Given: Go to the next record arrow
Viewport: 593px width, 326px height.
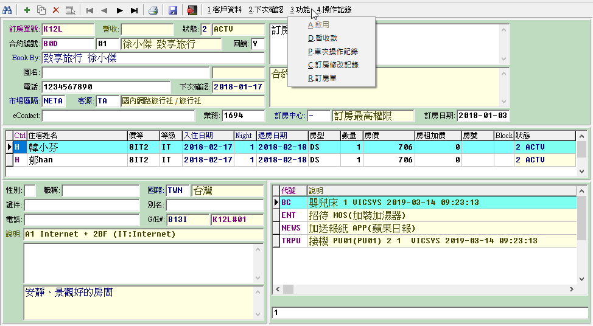Looking at the screenshot, I should tap(119, 10).
